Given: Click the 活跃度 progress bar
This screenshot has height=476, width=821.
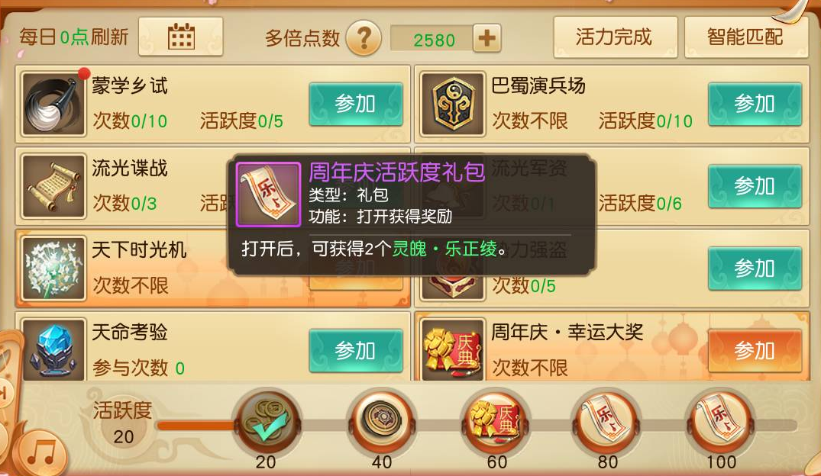Looking at the screenshot, I should (477, 425).
